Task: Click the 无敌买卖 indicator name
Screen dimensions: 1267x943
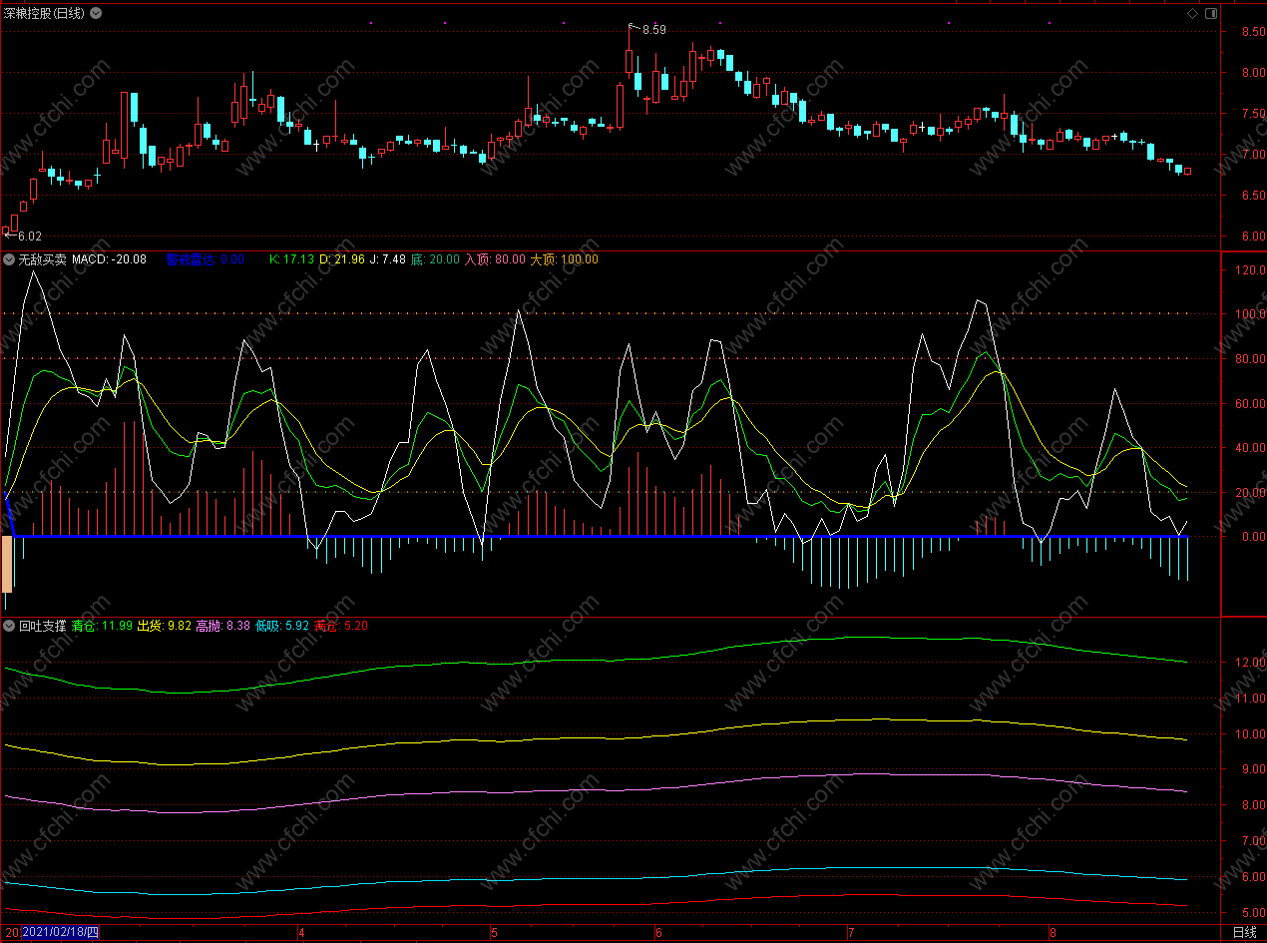Action: coord(43,259)
